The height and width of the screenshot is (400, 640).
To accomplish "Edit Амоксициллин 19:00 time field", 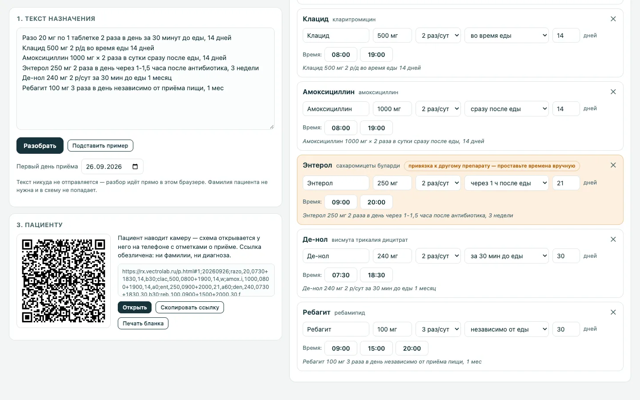I will (x=376, y=128).
